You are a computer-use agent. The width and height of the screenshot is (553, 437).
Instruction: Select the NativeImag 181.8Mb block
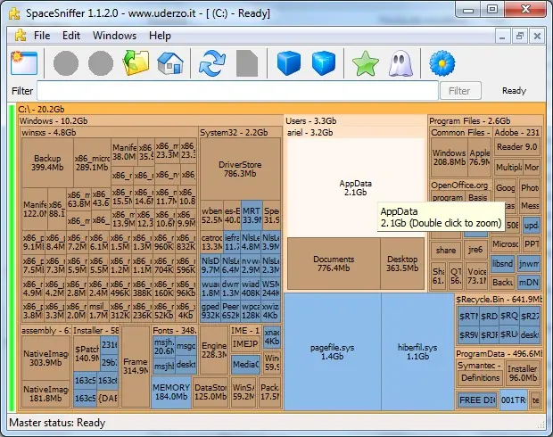click(45, 393)
